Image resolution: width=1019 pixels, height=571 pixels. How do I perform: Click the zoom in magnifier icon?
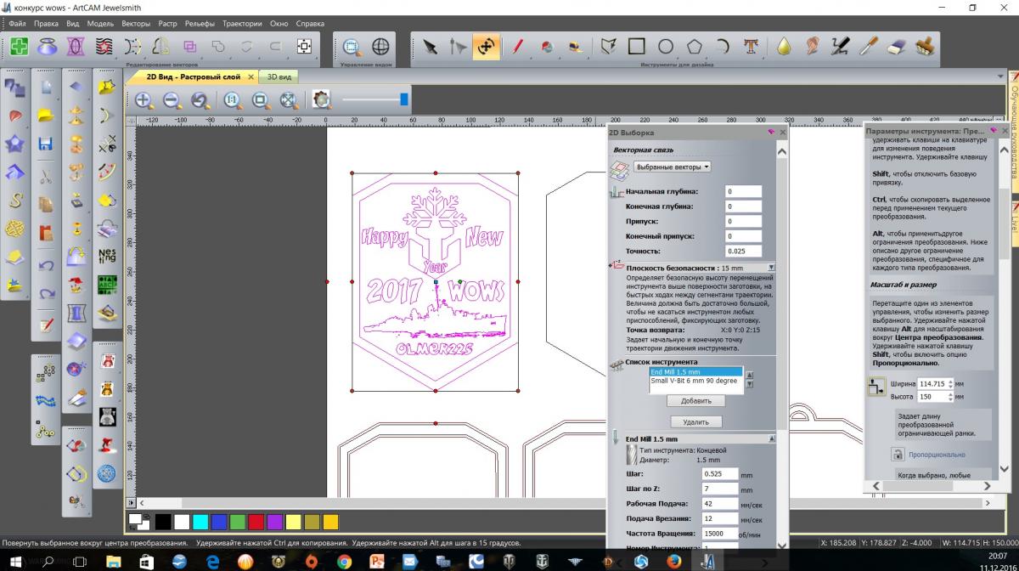click(x=144, y=100)
